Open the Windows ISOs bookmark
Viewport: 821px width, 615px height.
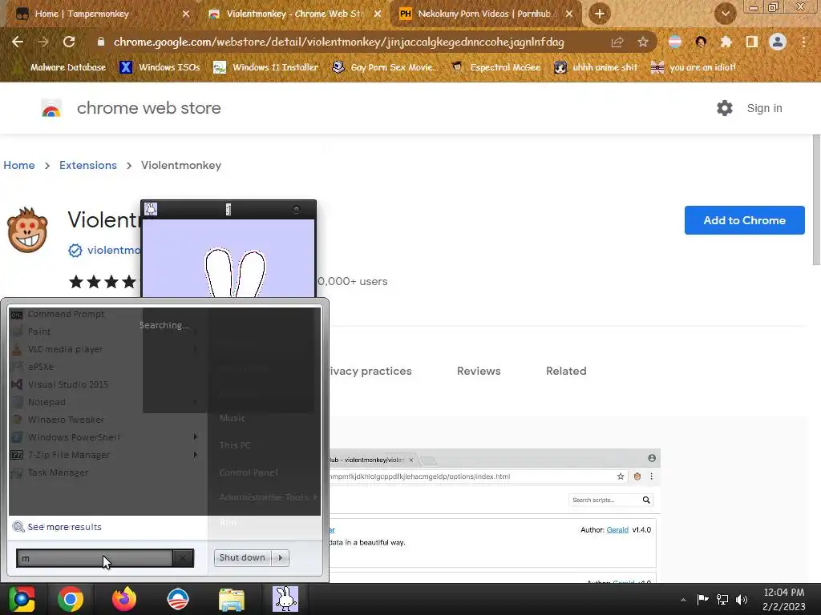160,67
